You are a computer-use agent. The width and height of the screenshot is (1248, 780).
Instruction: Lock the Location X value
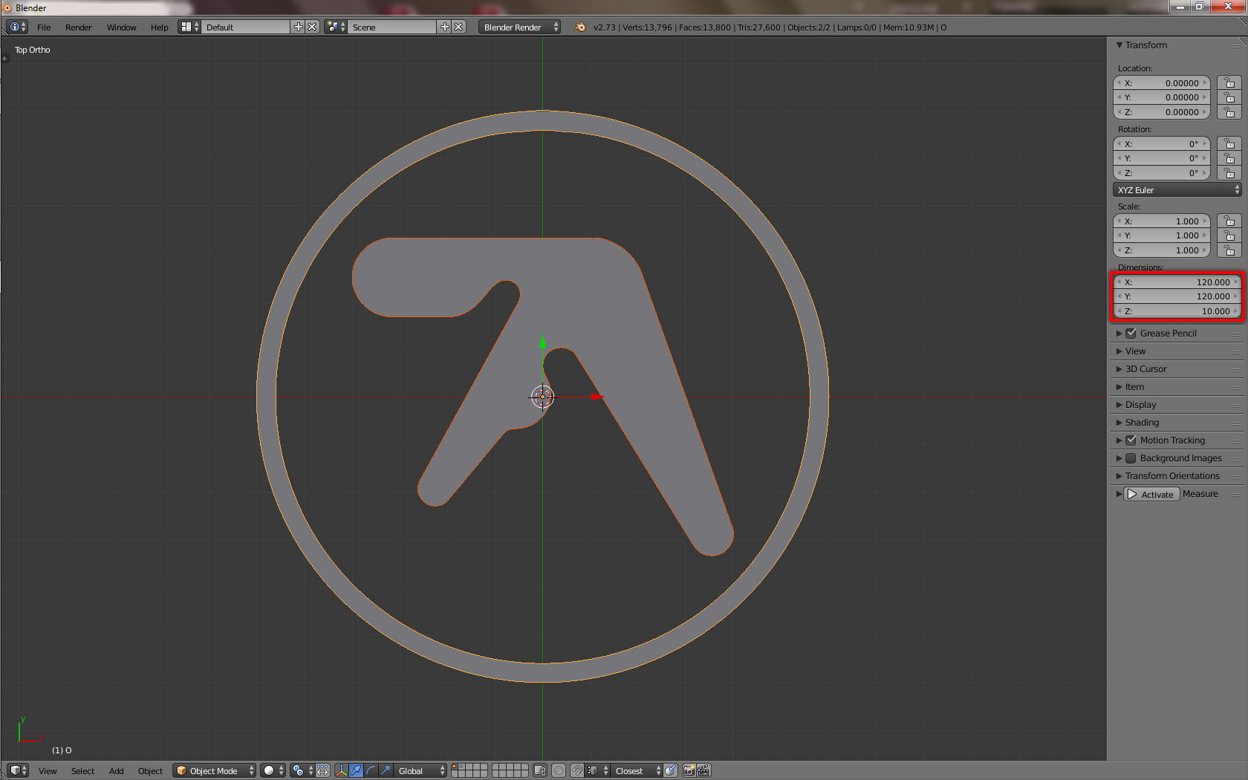click(x=1229, y=83)
